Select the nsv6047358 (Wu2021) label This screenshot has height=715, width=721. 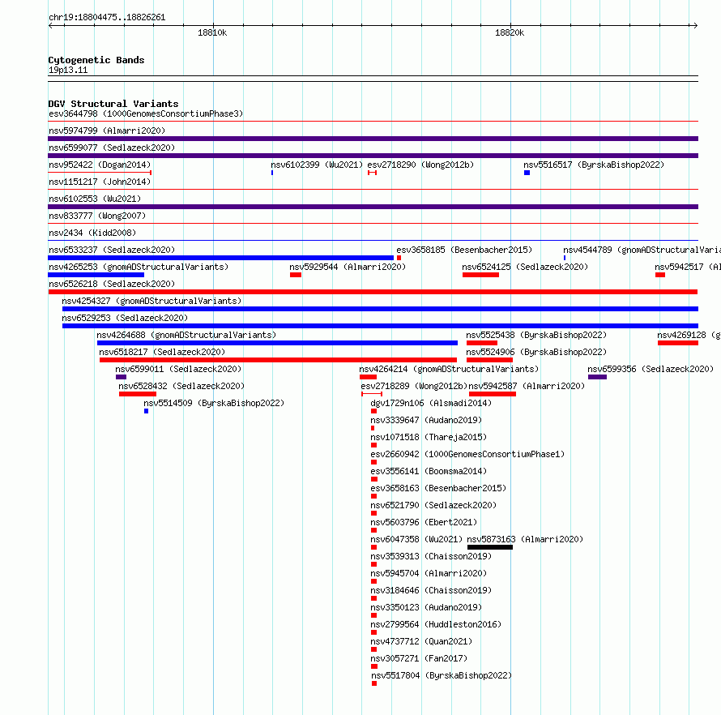pos(416,539)
